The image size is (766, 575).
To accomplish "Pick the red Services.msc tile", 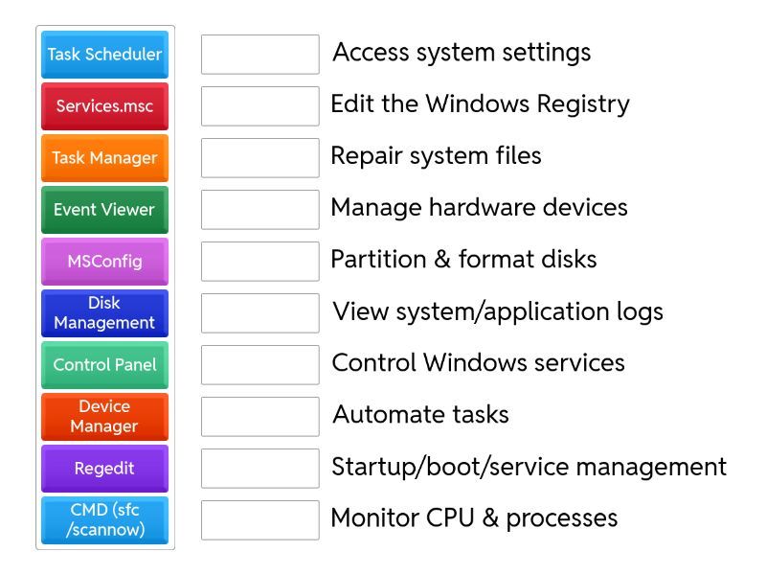I will click(x=104, y=106).
